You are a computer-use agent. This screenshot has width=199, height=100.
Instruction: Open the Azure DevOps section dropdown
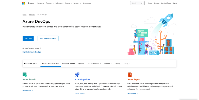coord(30,63)
